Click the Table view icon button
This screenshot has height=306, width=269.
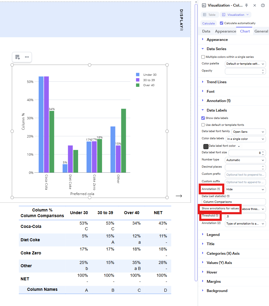pos(210,15)
